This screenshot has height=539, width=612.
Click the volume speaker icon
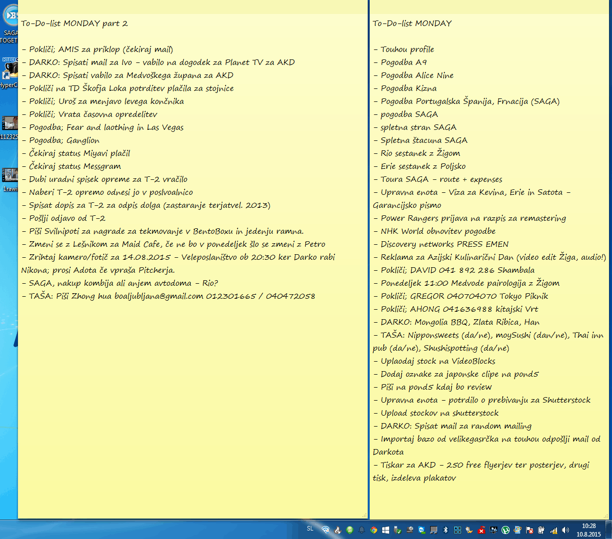(565, 530)
